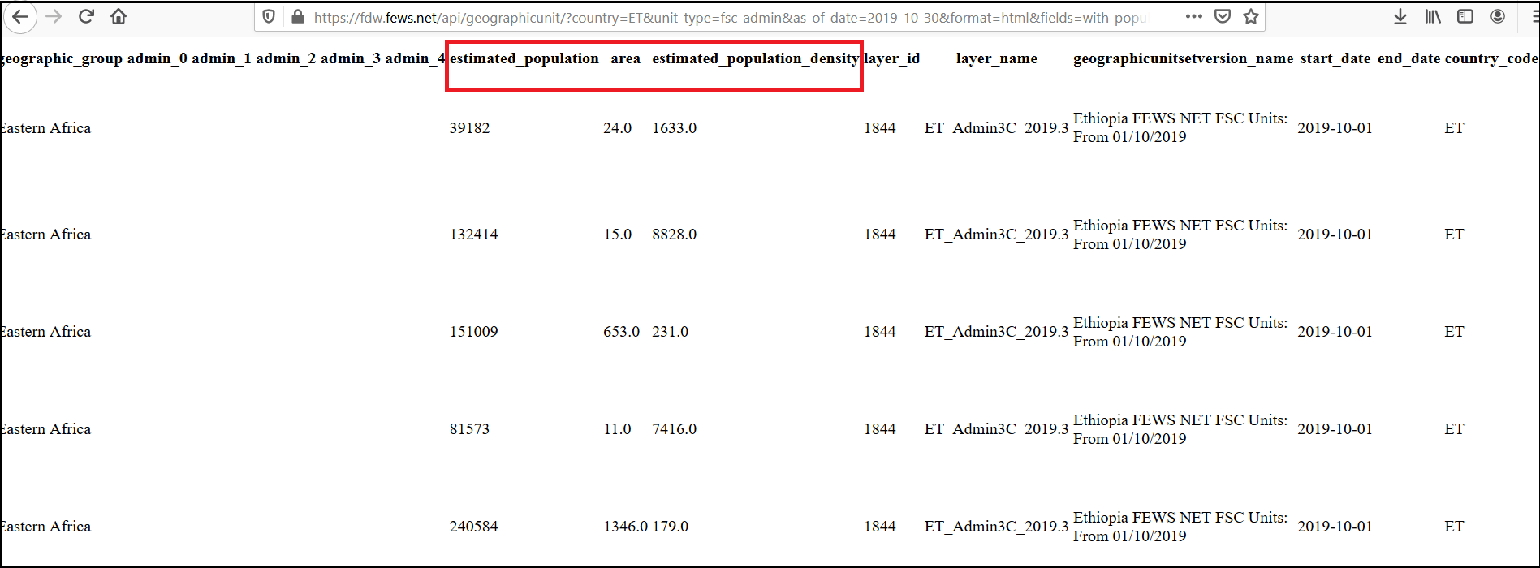
Task: Open tracking protection shield info
Action: pyautogui.click(x=270, y=17)
